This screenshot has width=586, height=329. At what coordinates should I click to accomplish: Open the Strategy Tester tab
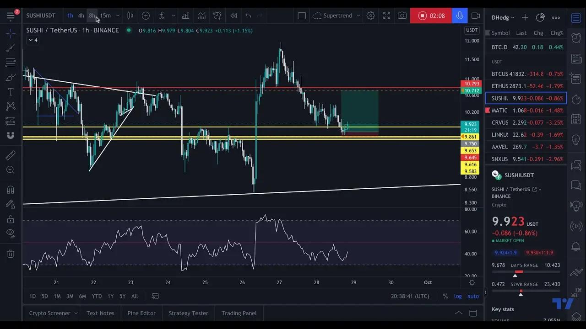(x=188, y=313)
